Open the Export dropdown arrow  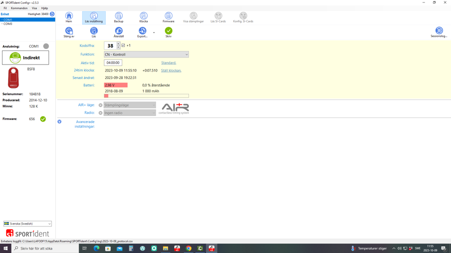[154, 32]
